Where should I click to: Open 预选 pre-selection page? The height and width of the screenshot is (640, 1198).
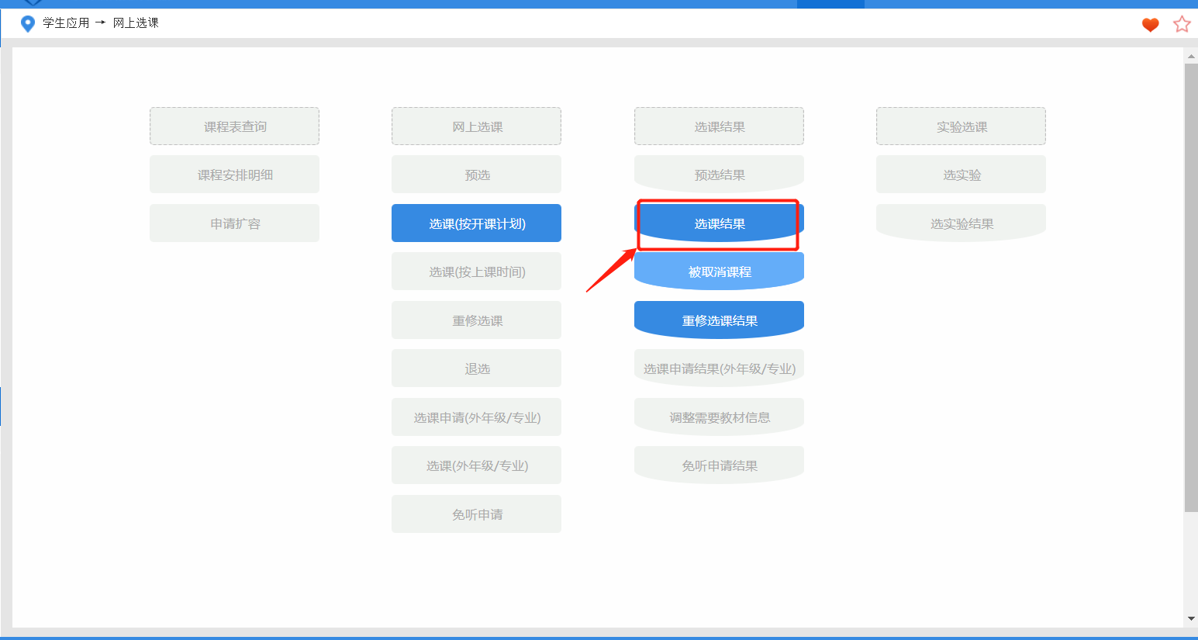(476, 174)
